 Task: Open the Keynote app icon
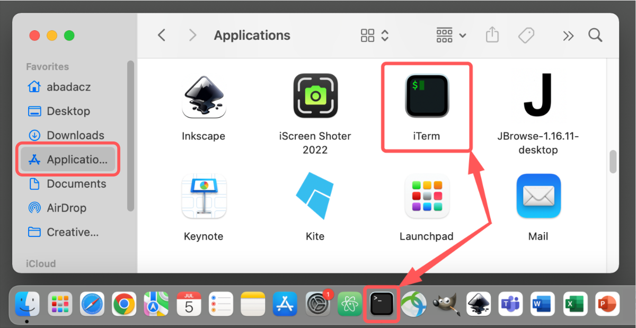point(204,196)
